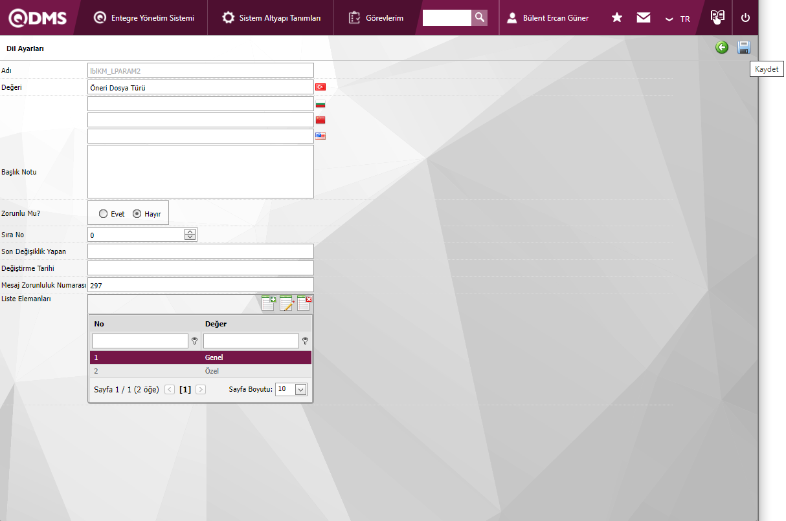
Task: Click the No filter input box
Action: [x=140, y=341]
